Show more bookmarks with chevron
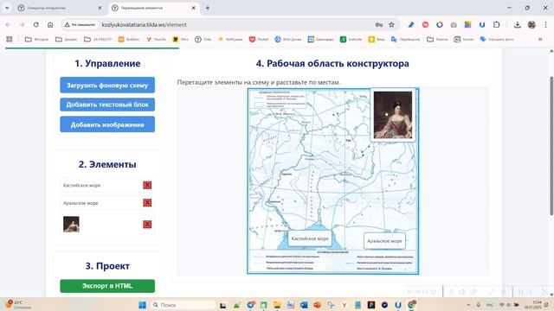The width and height of the screenshot is (554, 311). (540, 39)
